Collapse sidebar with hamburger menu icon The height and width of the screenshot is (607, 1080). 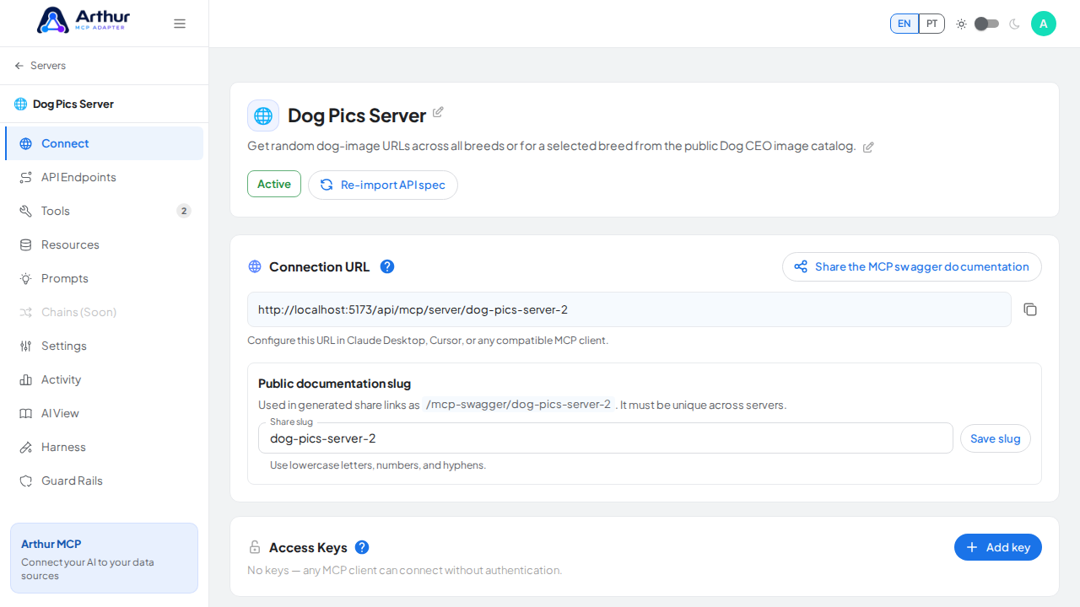pos(180,24)
